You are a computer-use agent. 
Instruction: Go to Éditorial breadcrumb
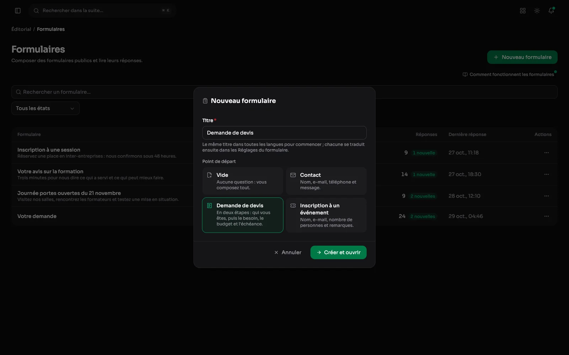(21, 29)
